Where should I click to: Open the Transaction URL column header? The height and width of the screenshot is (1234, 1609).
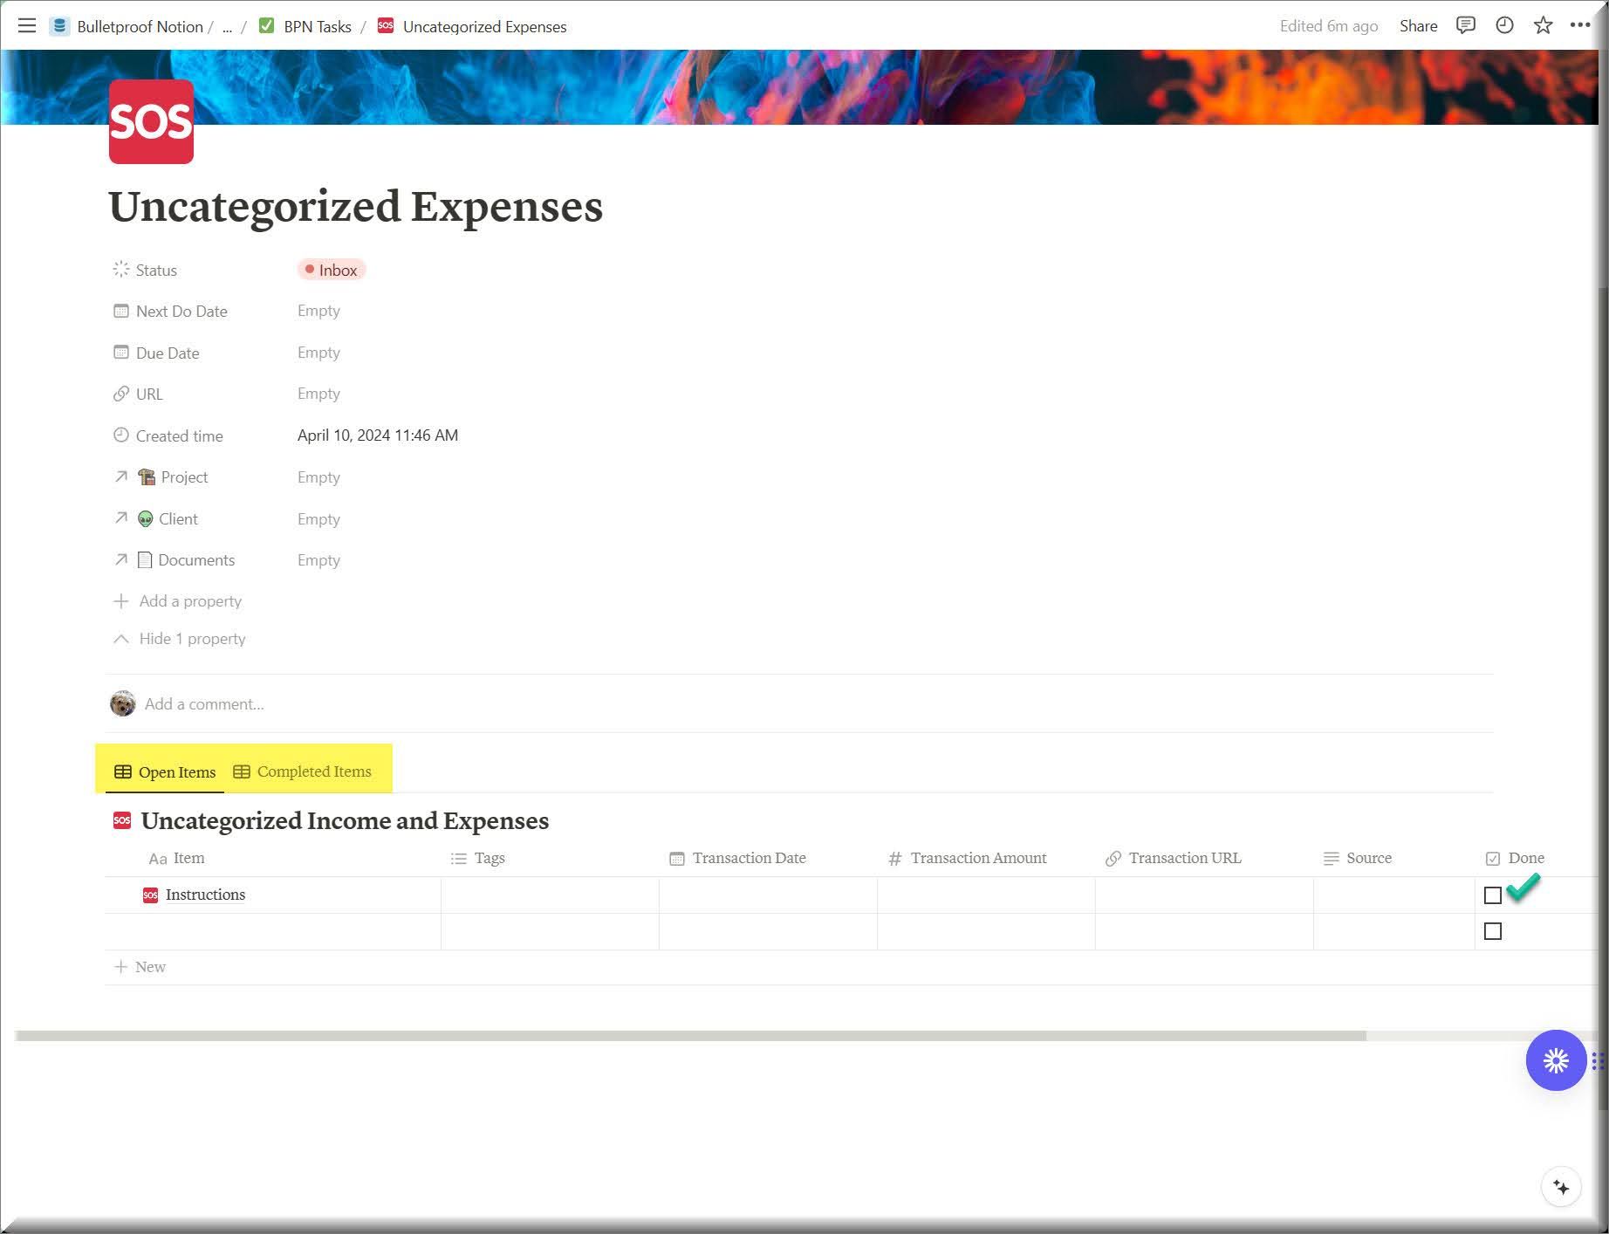click(x=1173, y=859)
